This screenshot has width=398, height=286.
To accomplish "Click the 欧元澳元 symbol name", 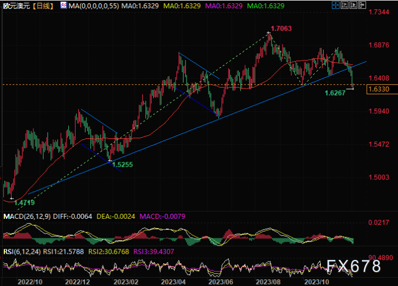I will [x=17, y=6].
